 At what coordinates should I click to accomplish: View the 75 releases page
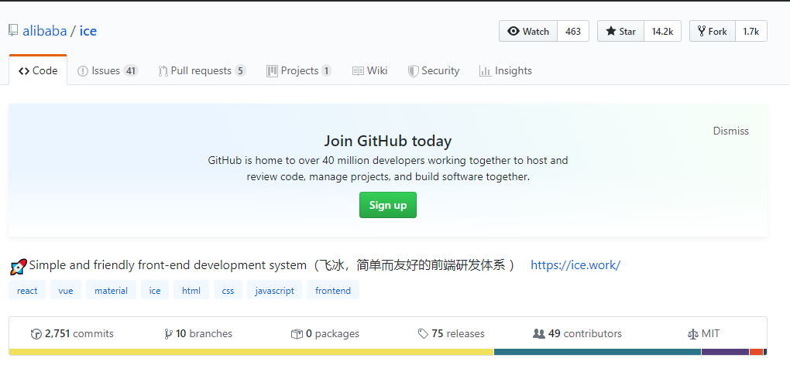pyautogui.click(x=451, y=333)
